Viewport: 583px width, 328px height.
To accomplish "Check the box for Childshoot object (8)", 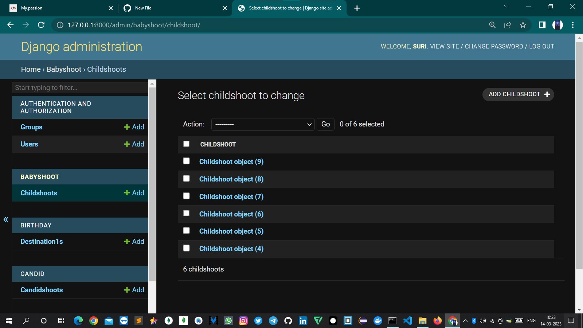I will [x=186, y=179].
